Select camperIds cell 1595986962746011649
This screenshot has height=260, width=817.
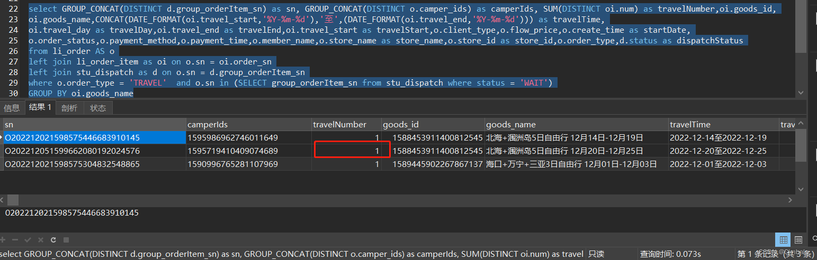pos(249,138)
